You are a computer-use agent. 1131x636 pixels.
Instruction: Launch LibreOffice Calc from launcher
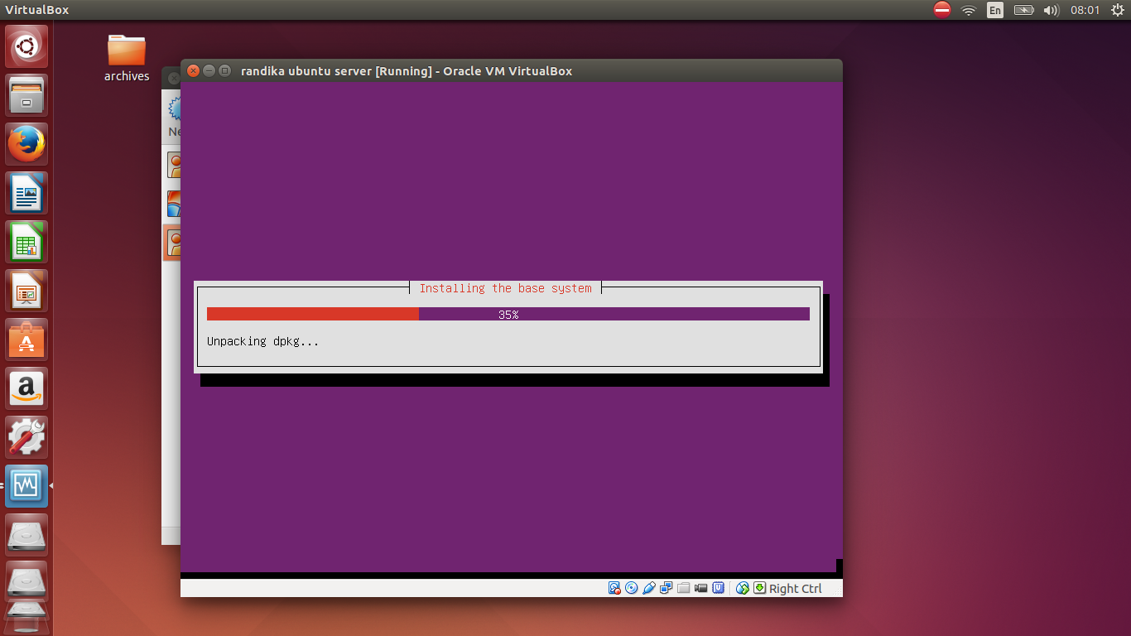coord(26,242)
